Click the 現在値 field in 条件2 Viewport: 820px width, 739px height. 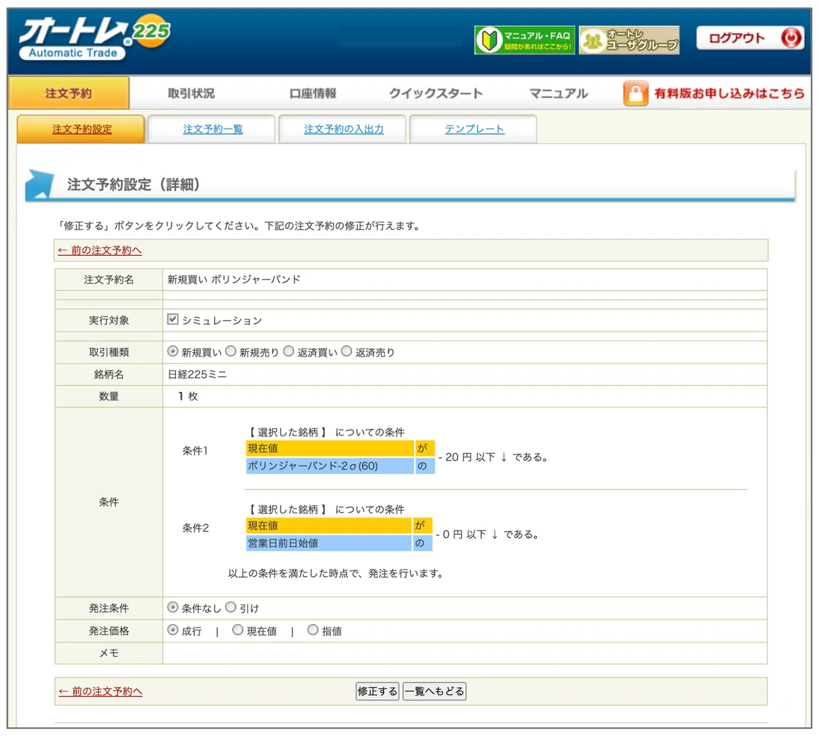pos(329,526)
